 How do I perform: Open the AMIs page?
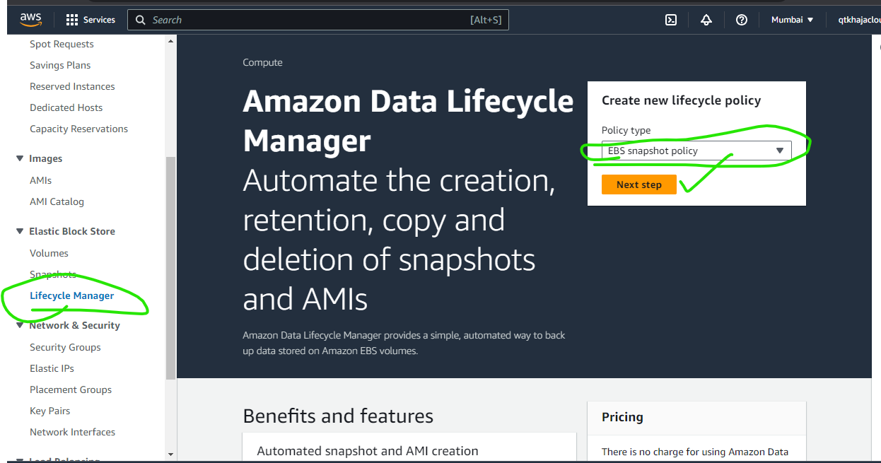pos(40,180)
